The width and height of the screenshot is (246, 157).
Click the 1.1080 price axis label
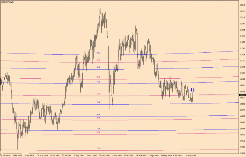(242, 73)
